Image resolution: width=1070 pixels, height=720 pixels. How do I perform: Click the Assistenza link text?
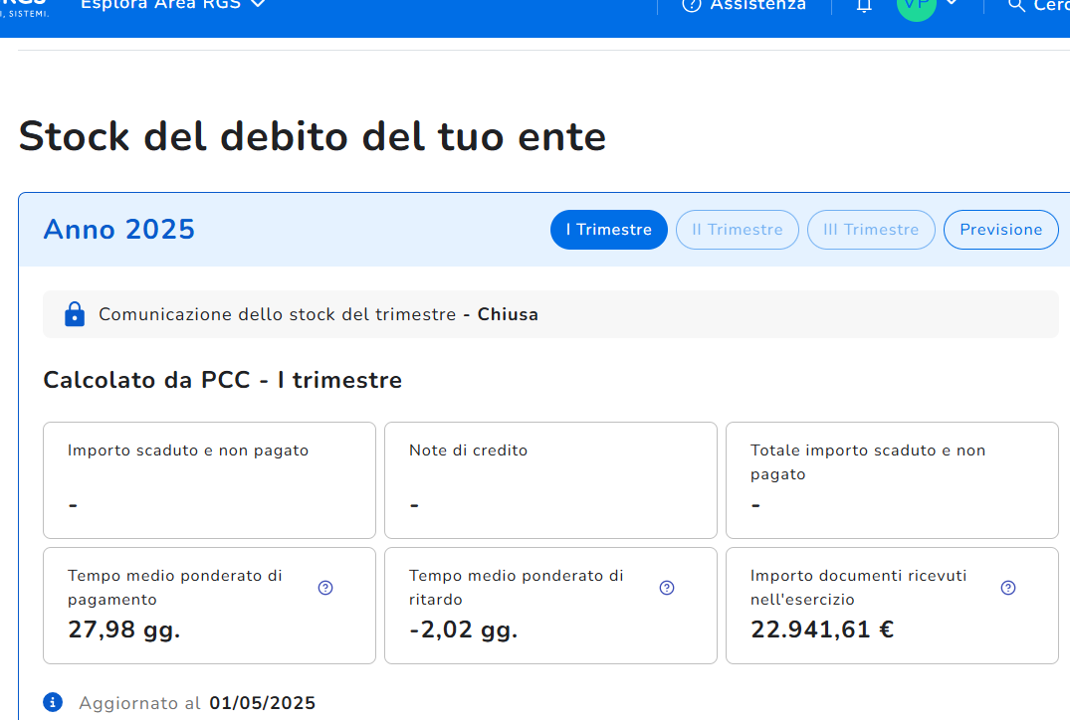point(756,6)
